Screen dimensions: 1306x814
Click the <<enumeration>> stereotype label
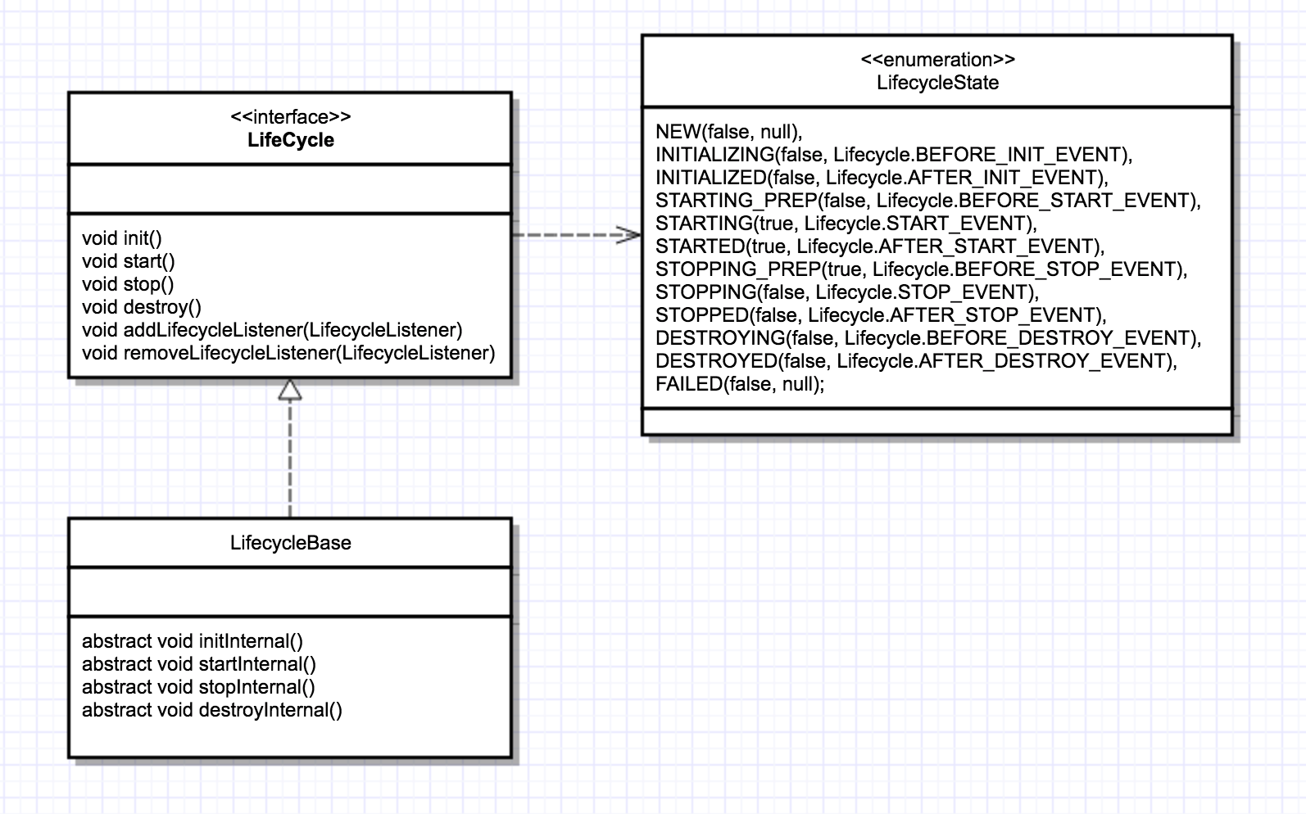937,60
